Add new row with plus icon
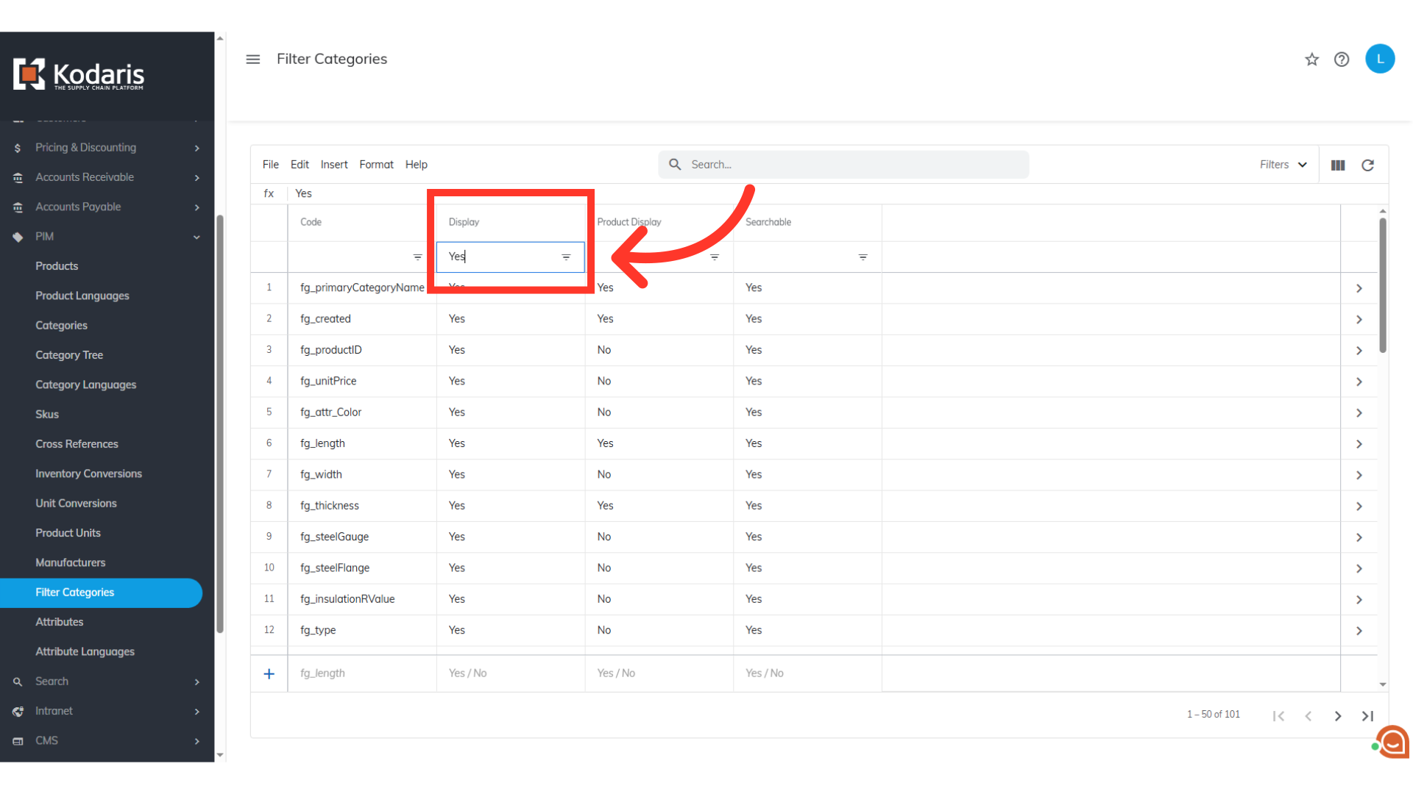The image size is (1413, 794). point(269,673)
